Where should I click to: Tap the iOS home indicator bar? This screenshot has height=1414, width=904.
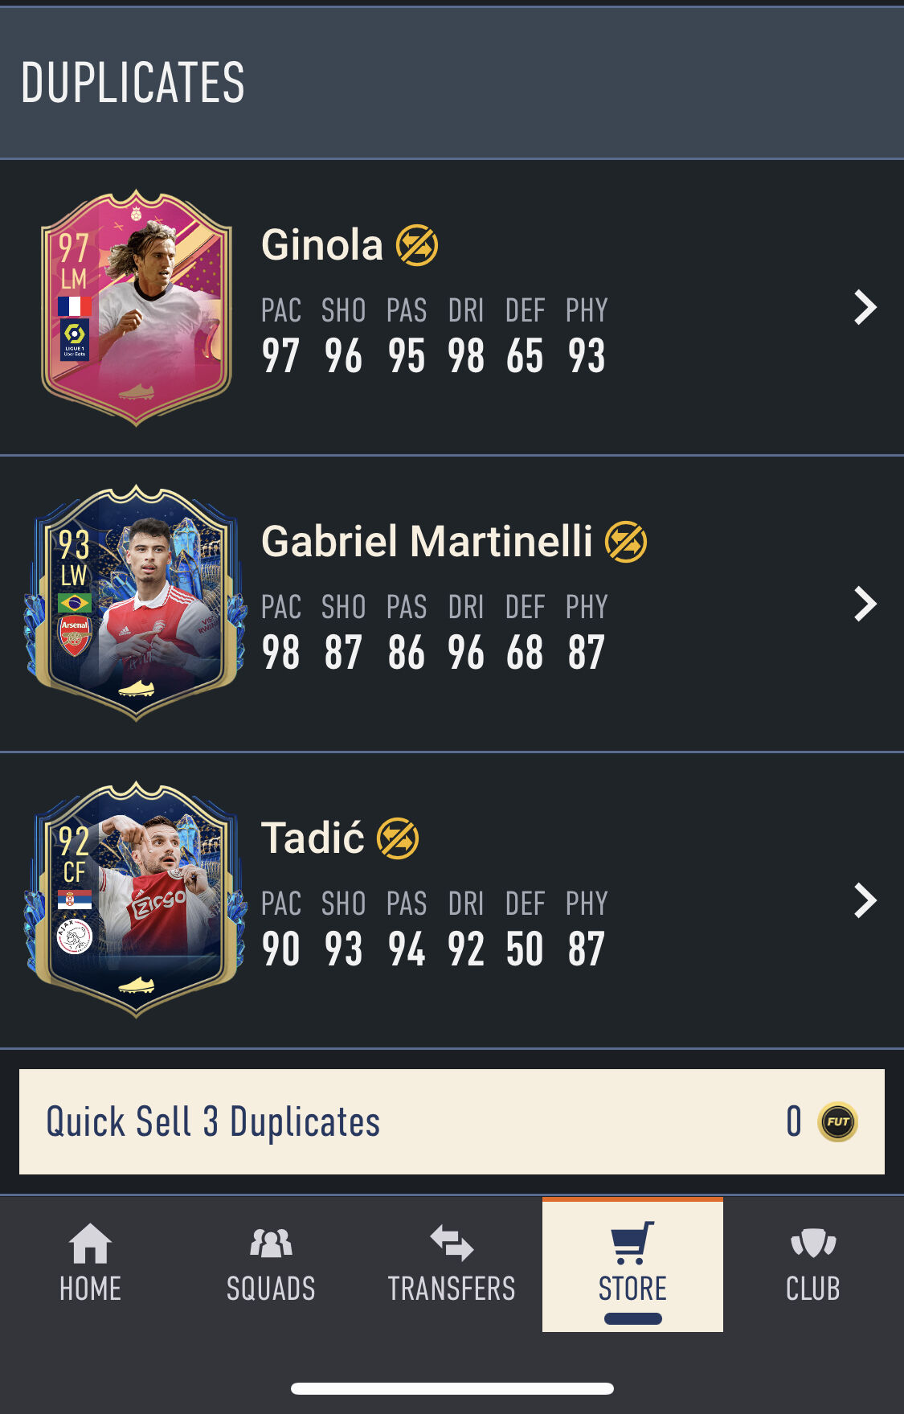(452, 1388)
